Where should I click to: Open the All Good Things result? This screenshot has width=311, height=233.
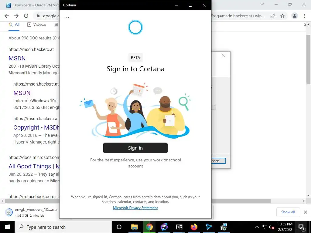pos(34,166)
